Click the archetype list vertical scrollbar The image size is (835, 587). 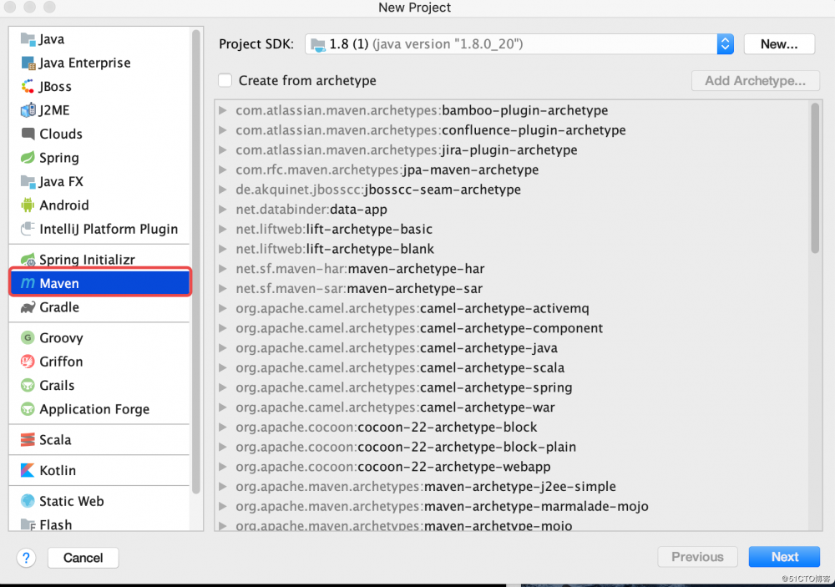click(815, 179)
